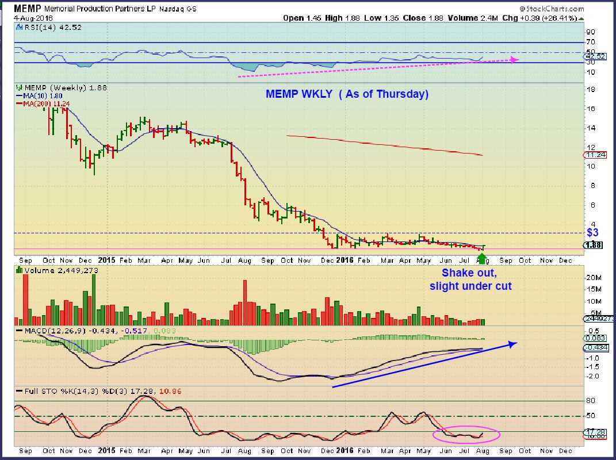Click the tallest green volume bar of December 2014
616x460 pixels.
point(94,300)
